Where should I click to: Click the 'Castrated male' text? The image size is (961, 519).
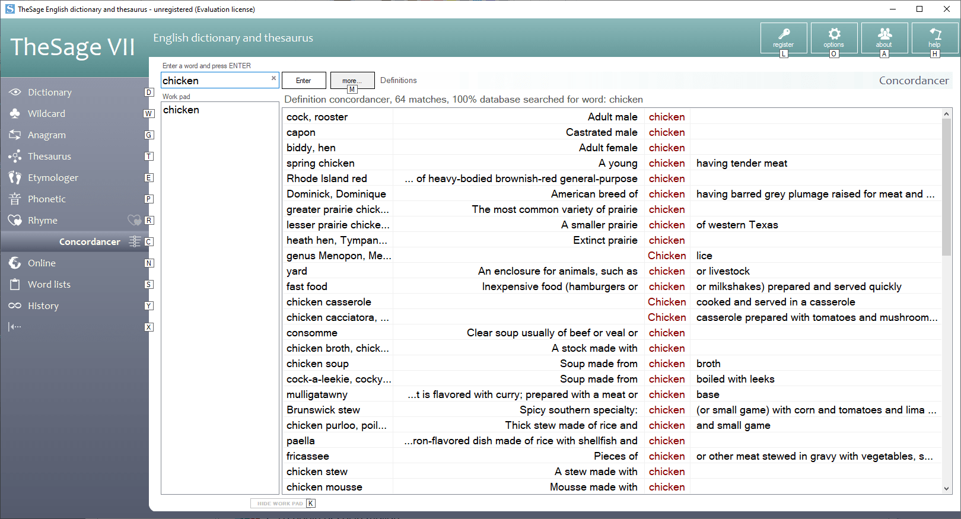602,132
